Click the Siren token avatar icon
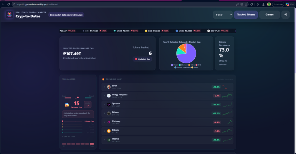The image size is (296, 154). [x=109, y=87]
